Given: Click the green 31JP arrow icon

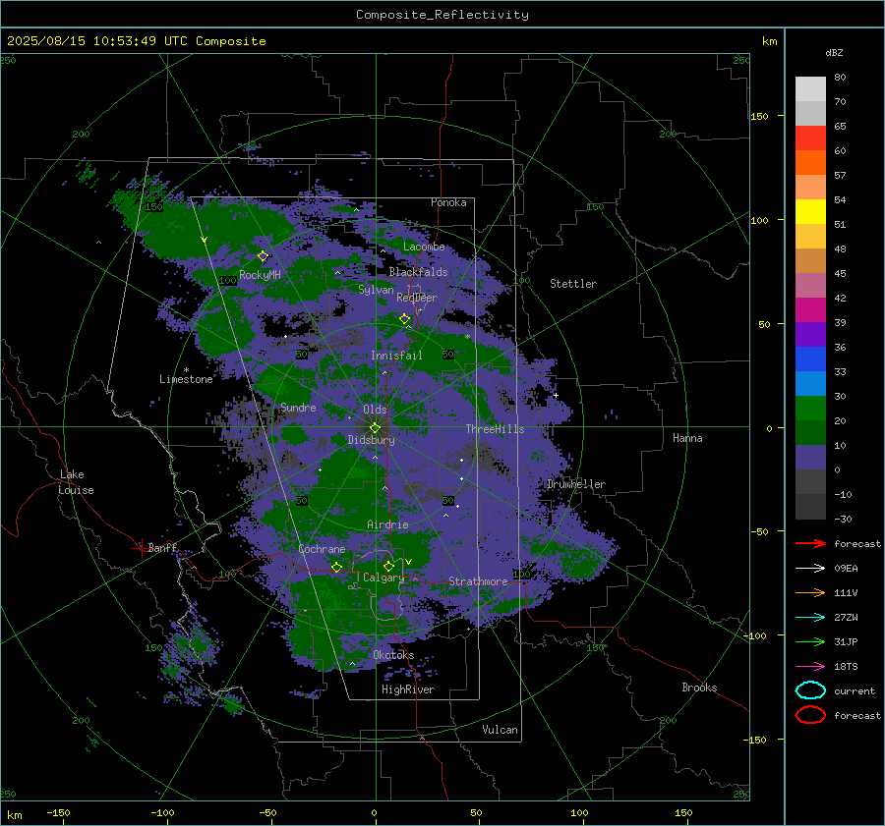Looking at the screenshot, I should pos(810,641).
